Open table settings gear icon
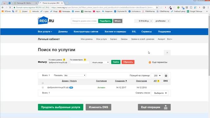 point(166,76)
